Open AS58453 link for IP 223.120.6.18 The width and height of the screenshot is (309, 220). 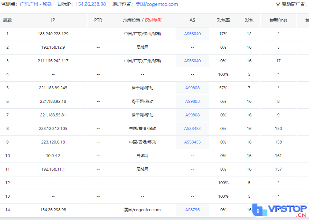(192, 142)
